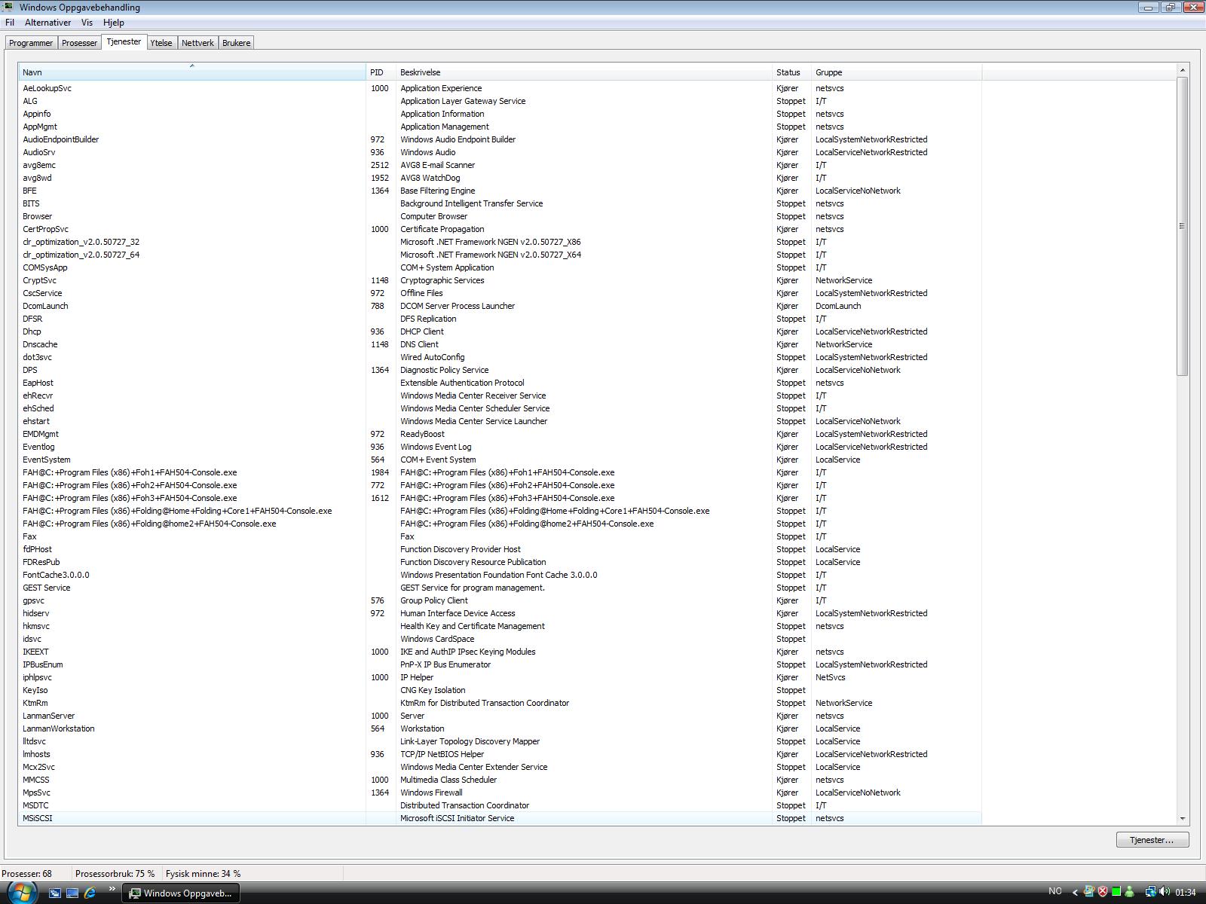
Task: Select the BITS service row
Action: tap(500, 203)
